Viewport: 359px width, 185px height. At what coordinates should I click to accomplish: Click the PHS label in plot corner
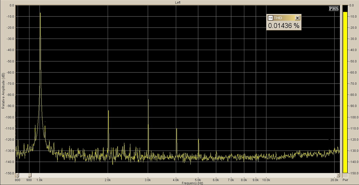coord(334,9)
